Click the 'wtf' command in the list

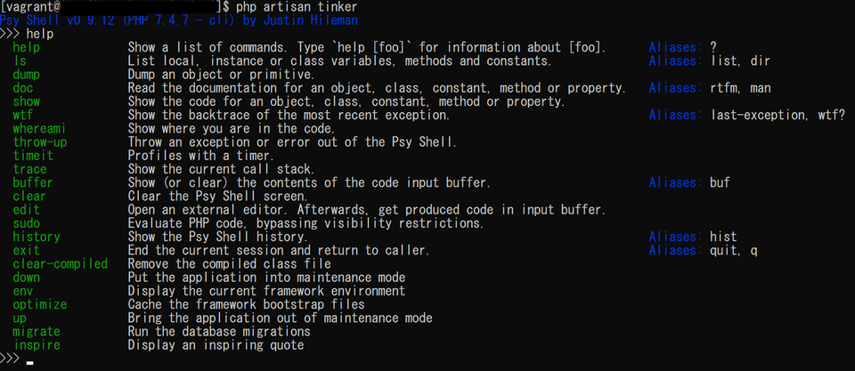(23, 115)
